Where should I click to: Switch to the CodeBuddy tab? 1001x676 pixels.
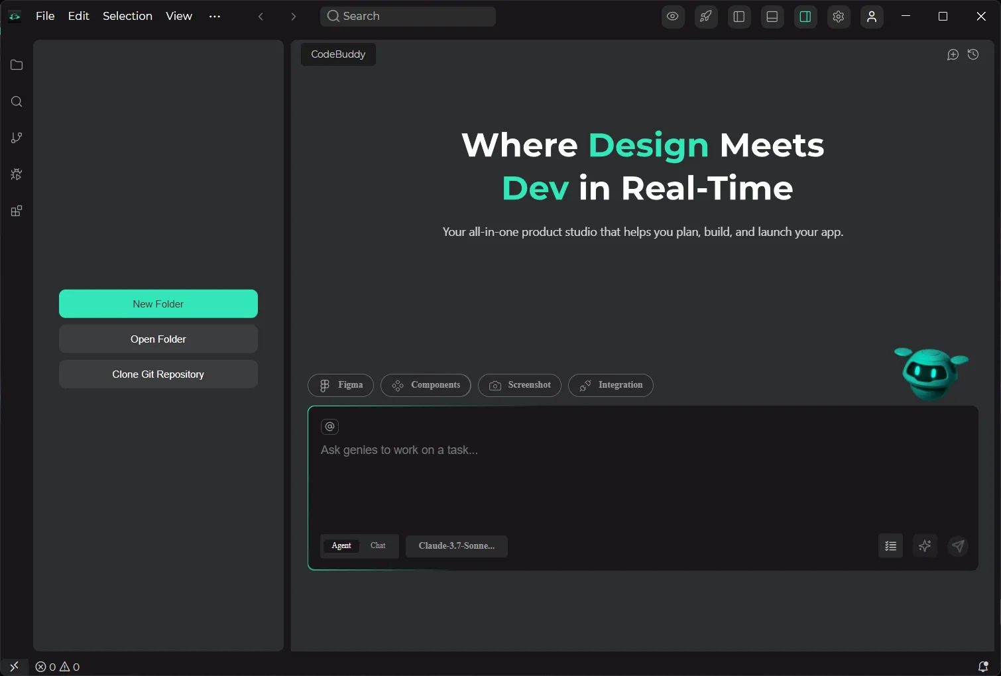(337, 54)
